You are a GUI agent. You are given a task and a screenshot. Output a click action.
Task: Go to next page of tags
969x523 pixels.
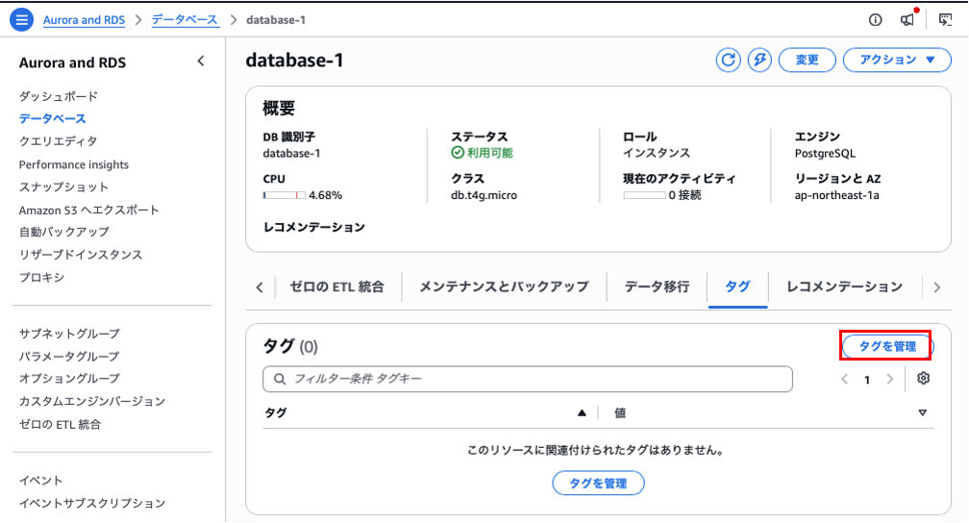pos(890,379)
